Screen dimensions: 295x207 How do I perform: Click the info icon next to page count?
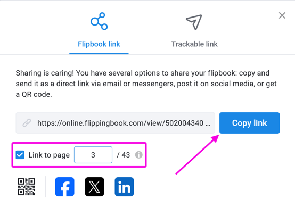[138, 155]
